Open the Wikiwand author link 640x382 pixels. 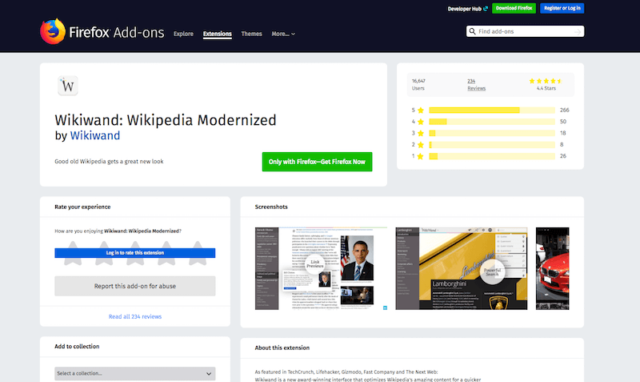pos(95,135)
